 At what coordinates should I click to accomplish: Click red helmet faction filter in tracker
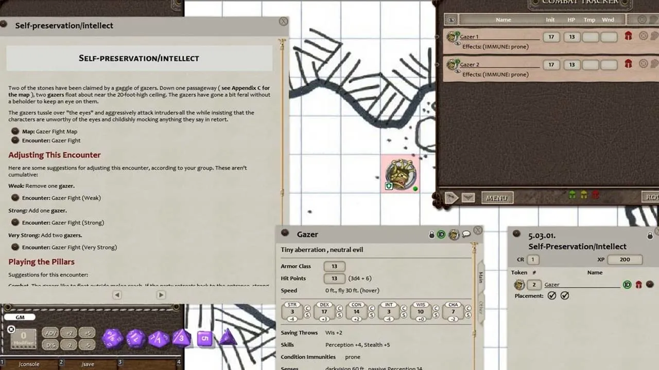pyautogui.click(x=596, y=195)
